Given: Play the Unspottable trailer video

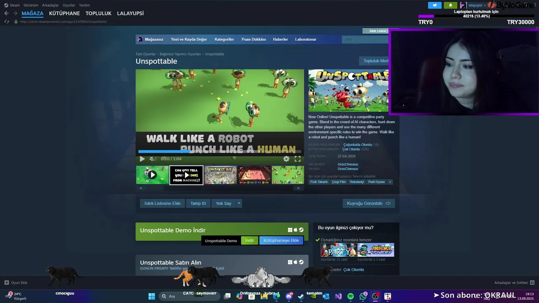Looking at the screenshot, I should pyautogui.click(x=142, y=159).
